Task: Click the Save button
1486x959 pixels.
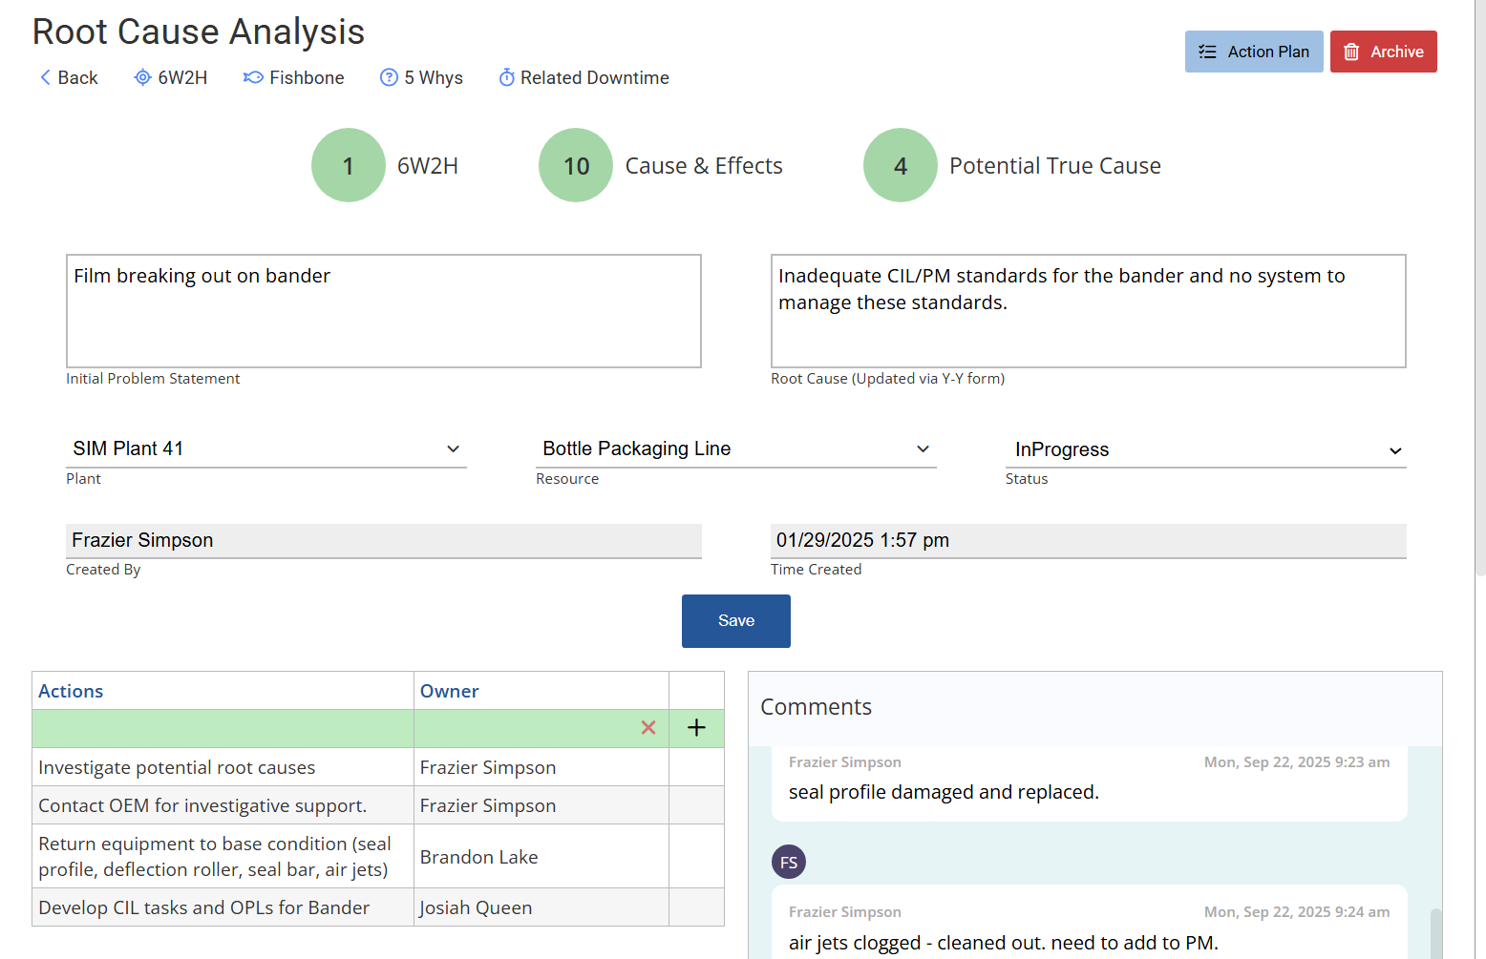Action: pos(735,620)
